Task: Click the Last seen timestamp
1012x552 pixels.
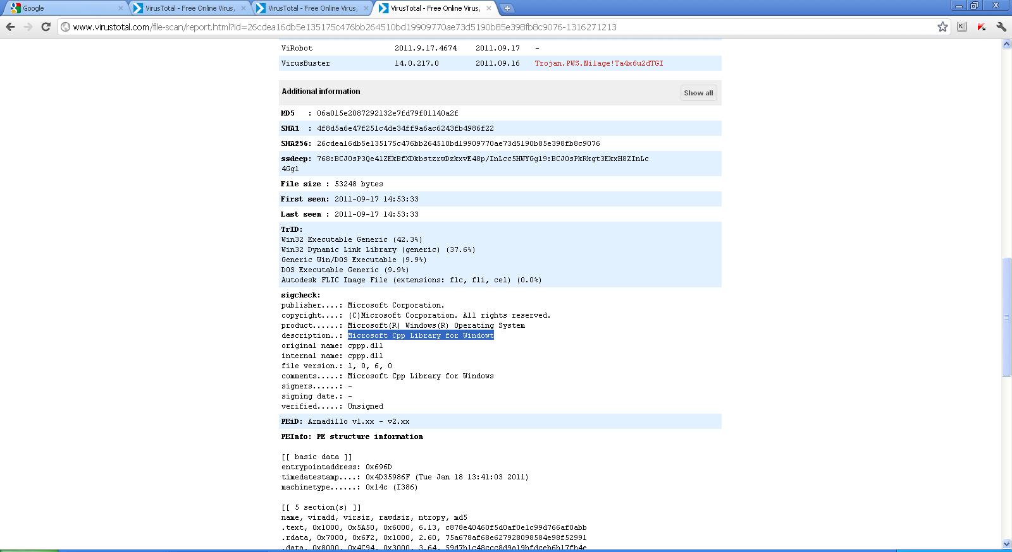Action: point(376,214)
